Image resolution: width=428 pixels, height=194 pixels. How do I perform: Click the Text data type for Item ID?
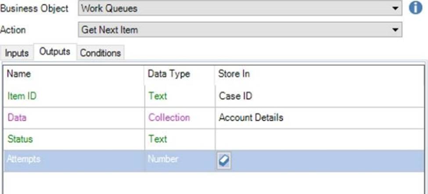[180, 96]
